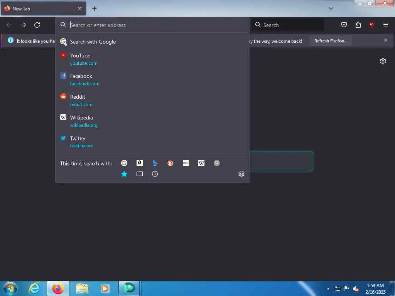Open the clock showing 1:54 AM
Screen dimensions: 395x296
[x=375, y=289]
